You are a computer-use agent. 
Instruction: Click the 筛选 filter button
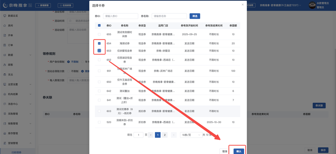(195, 16)
